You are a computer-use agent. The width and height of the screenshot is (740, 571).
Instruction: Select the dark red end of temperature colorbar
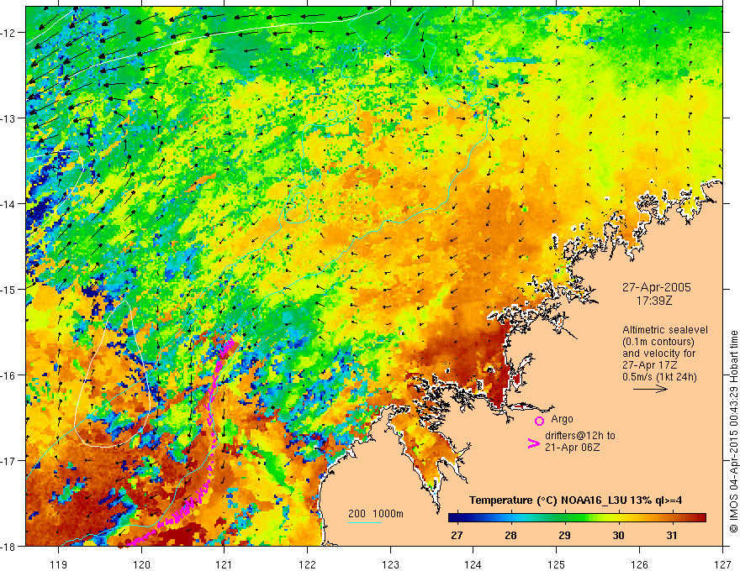tap(704, 518)
